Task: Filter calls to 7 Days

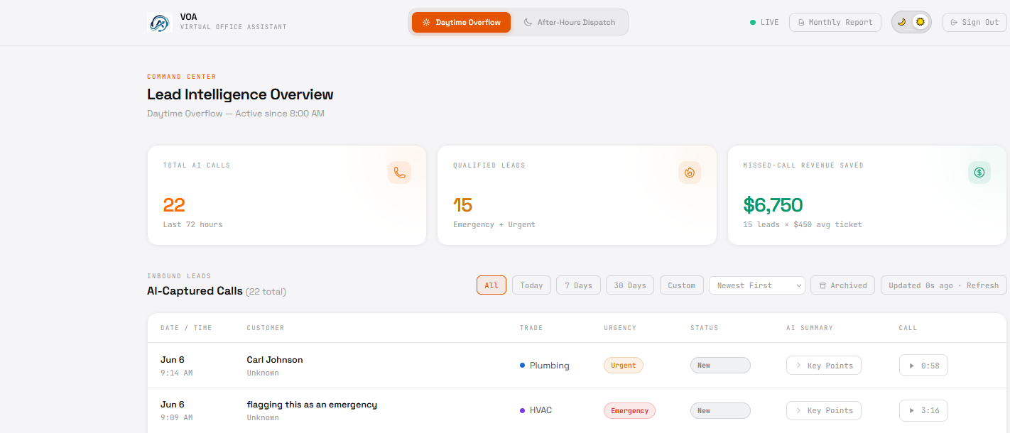Action: (579, 285)
